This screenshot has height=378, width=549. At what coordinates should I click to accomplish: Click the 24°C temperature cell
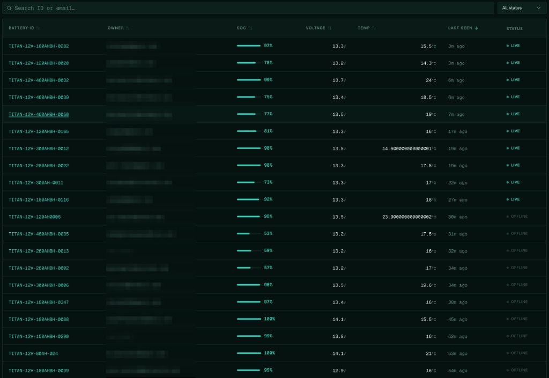(431, 80)
